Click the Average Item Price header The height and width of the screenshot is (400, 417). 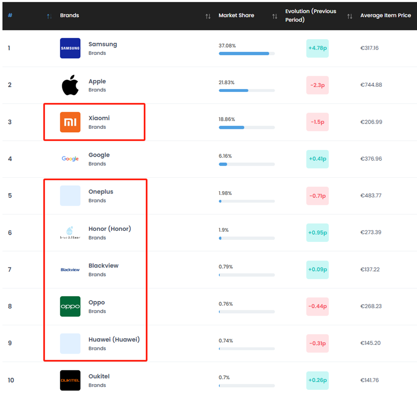click(385, 15)
